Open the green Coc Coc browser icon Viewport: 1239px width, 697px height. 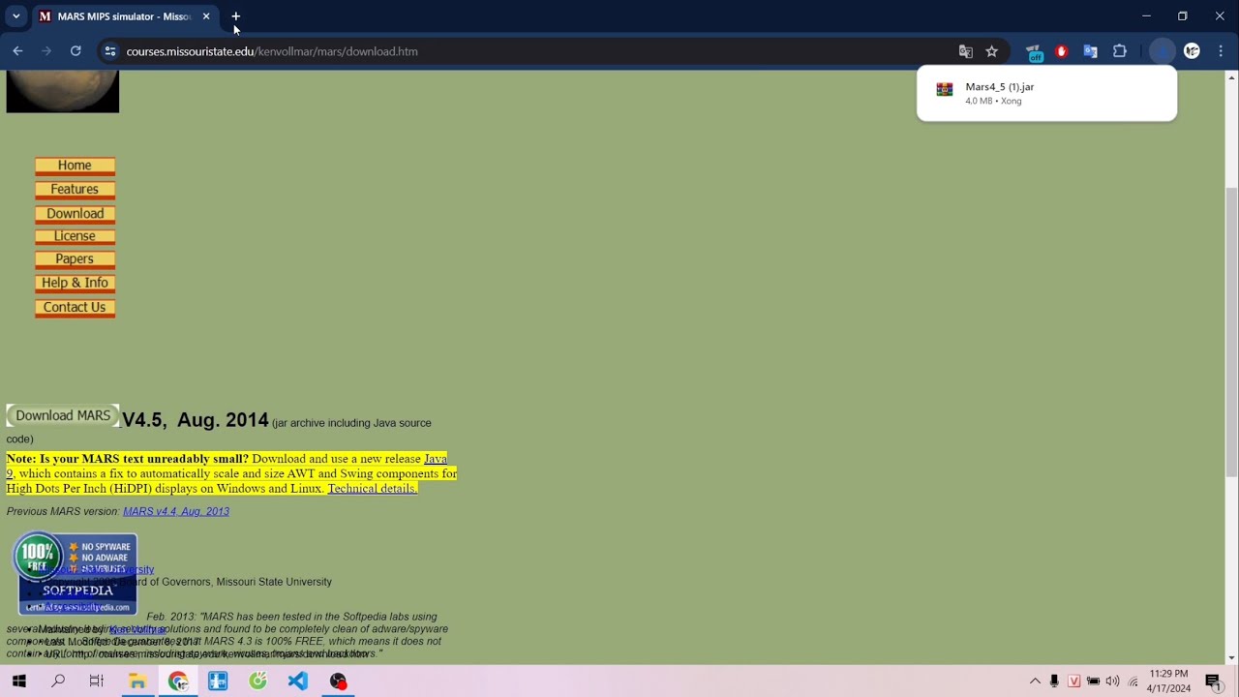[257, 682]
